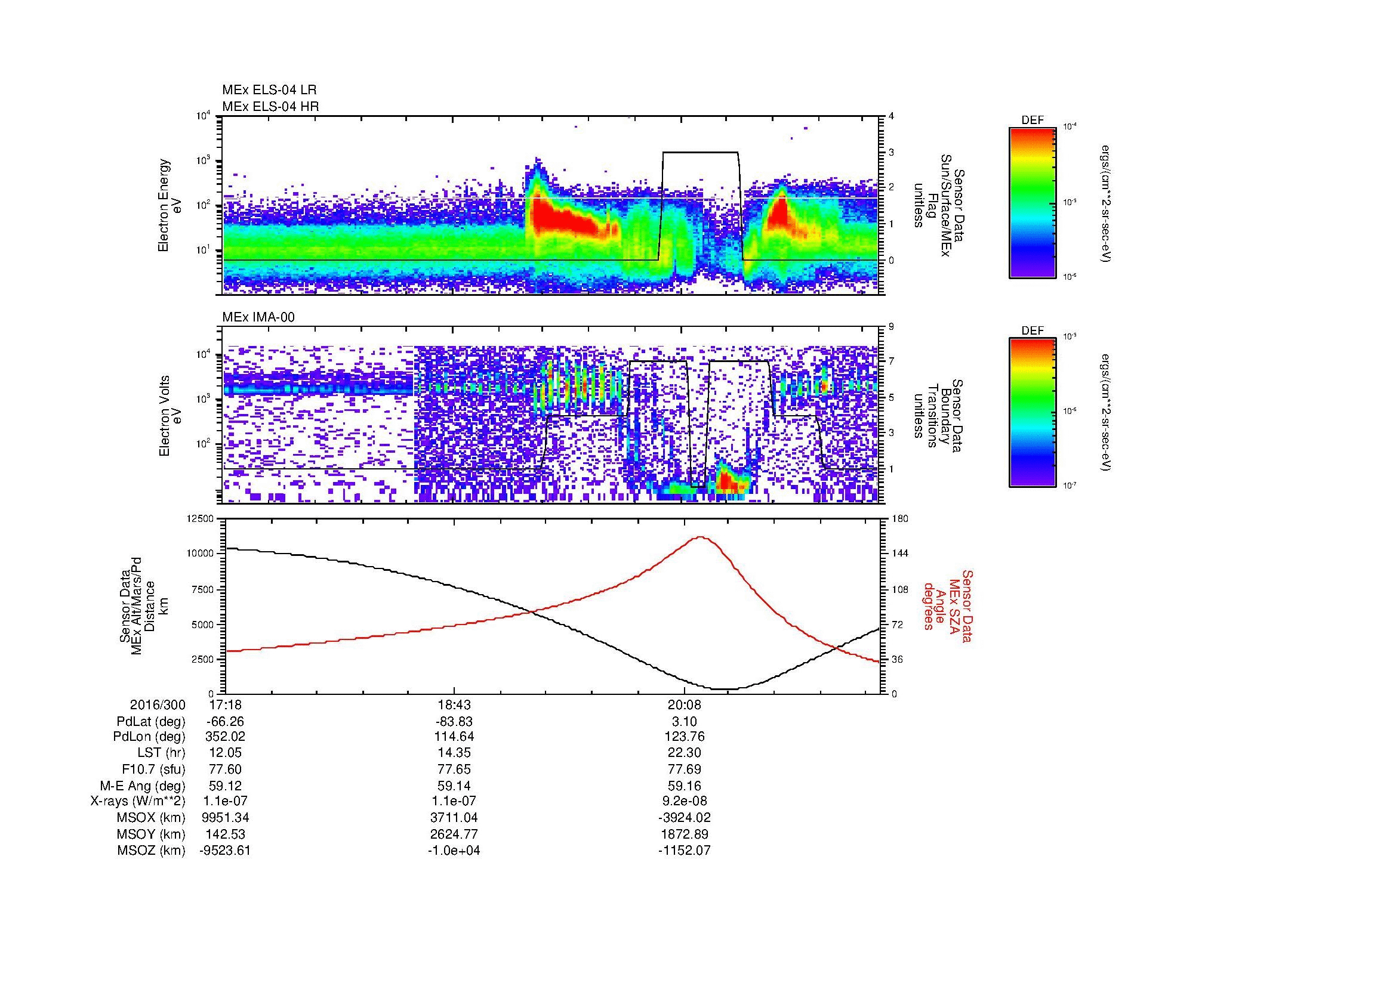
Task: Click the MSOX value '9951.34'
Action: [225, 818]
